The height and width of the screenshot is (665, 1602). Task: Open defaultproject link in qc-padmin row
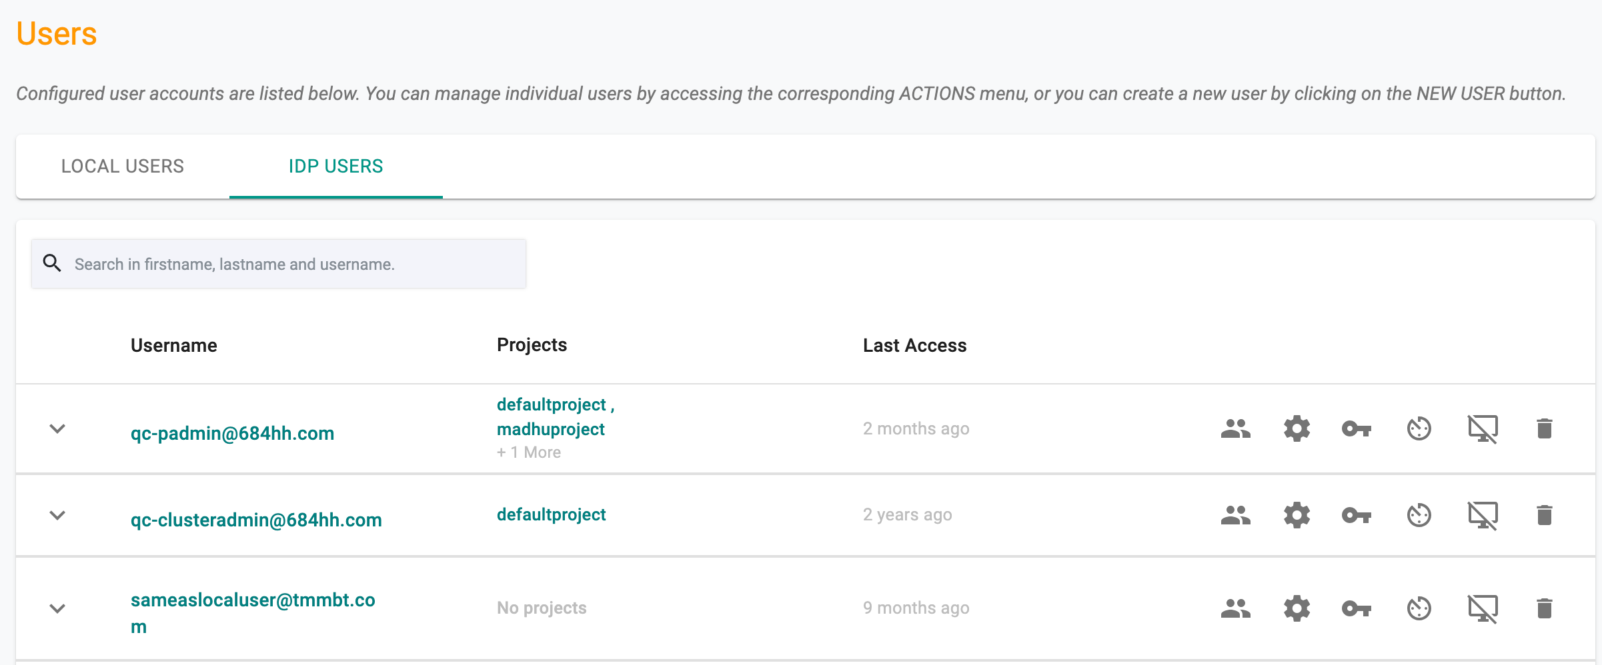click(x=552, y=404)
